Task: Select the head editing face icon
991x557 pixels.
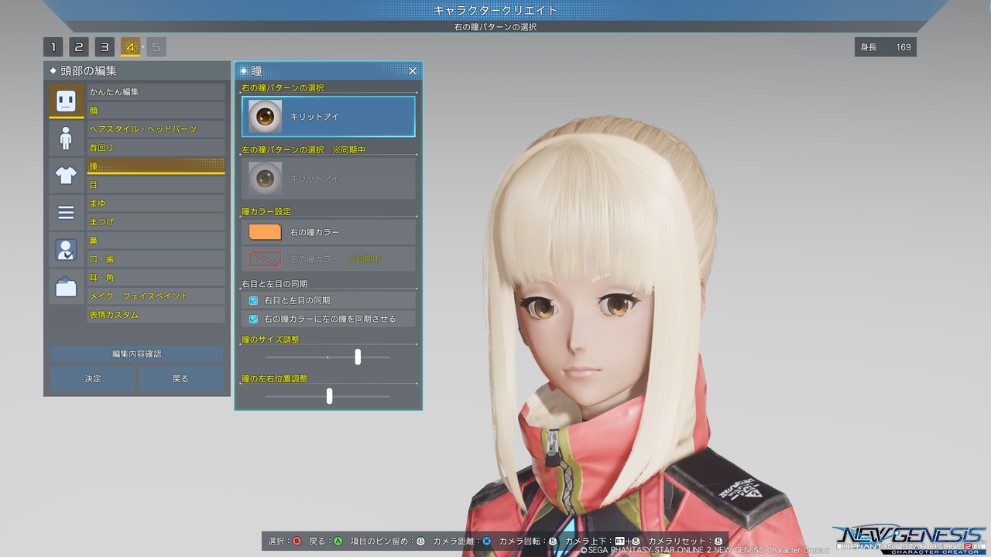Action: click(x=67, y=101)
